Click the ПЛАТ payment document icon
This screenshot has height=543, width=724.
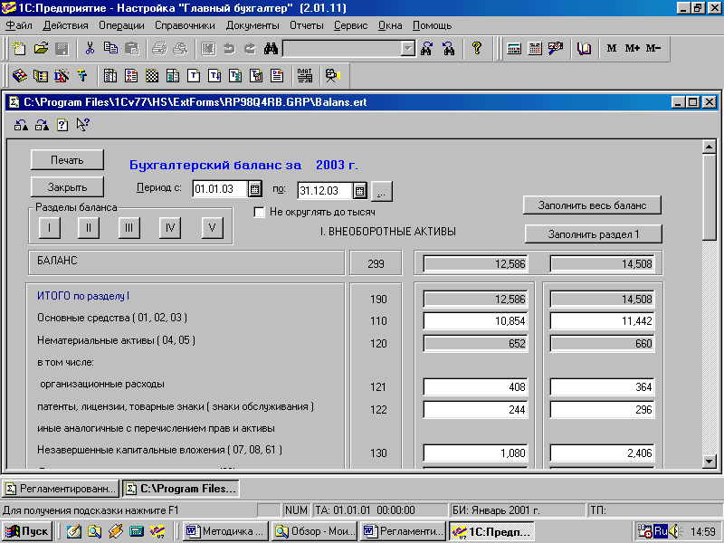(x=305, y=76)
